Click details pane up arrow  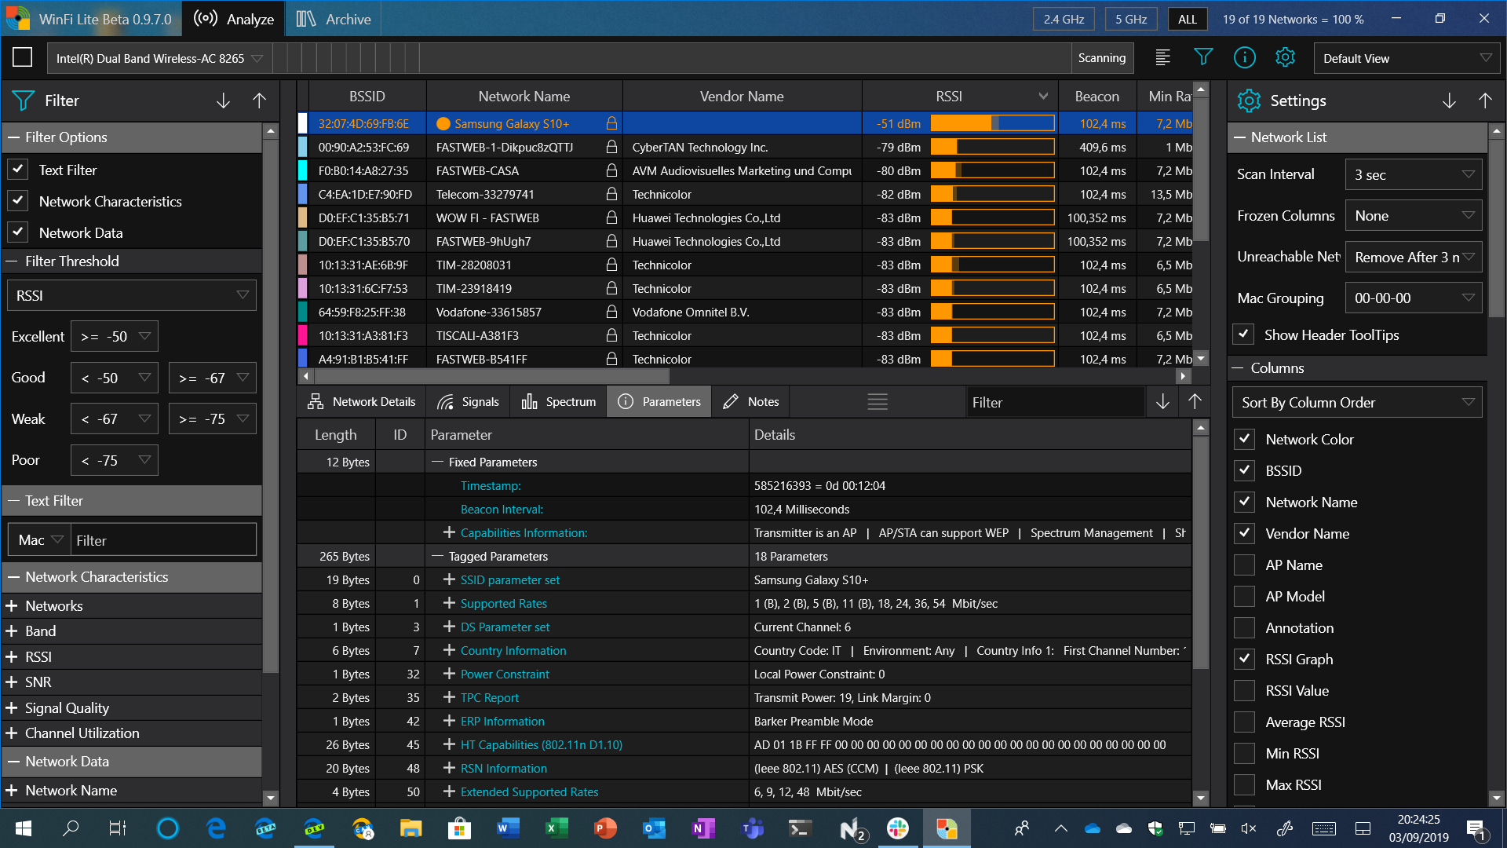point(1195,402)
